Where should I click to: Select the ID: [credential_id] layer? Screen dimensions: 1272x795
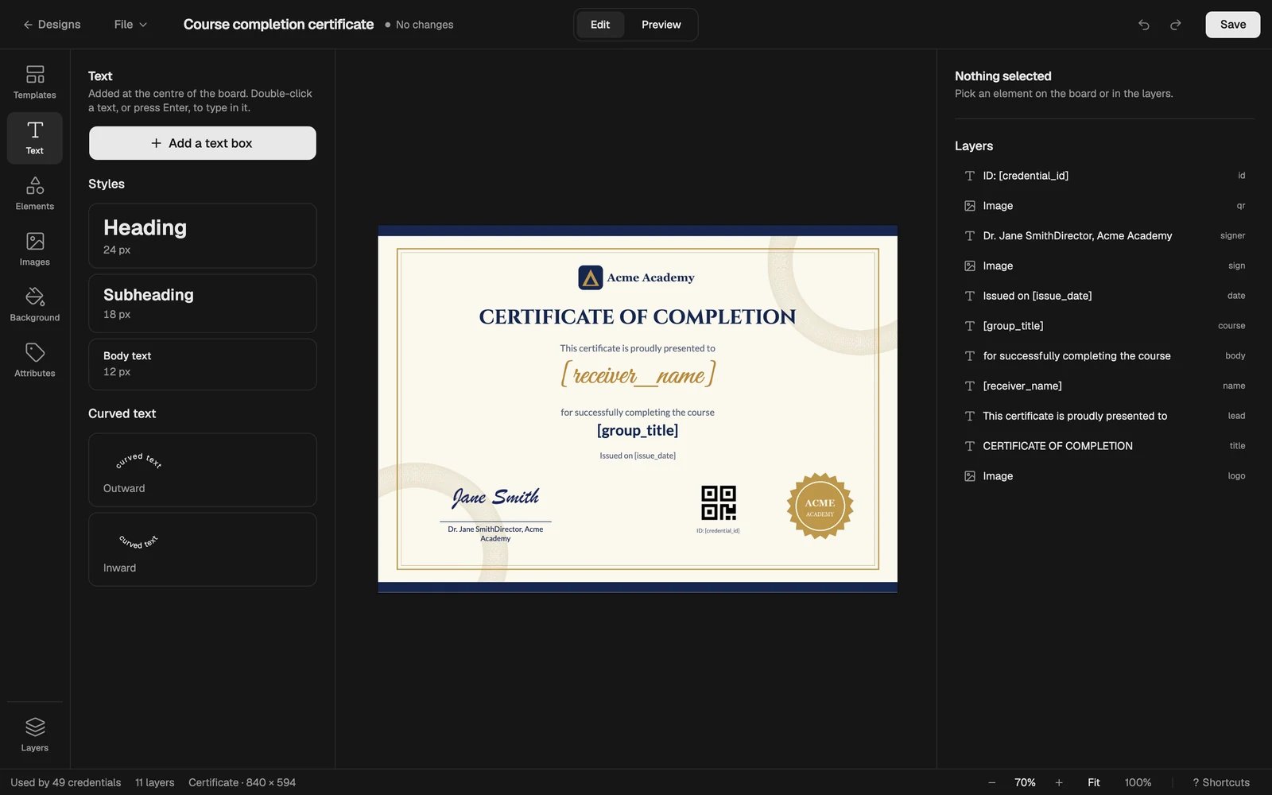tap(1104, 176)
